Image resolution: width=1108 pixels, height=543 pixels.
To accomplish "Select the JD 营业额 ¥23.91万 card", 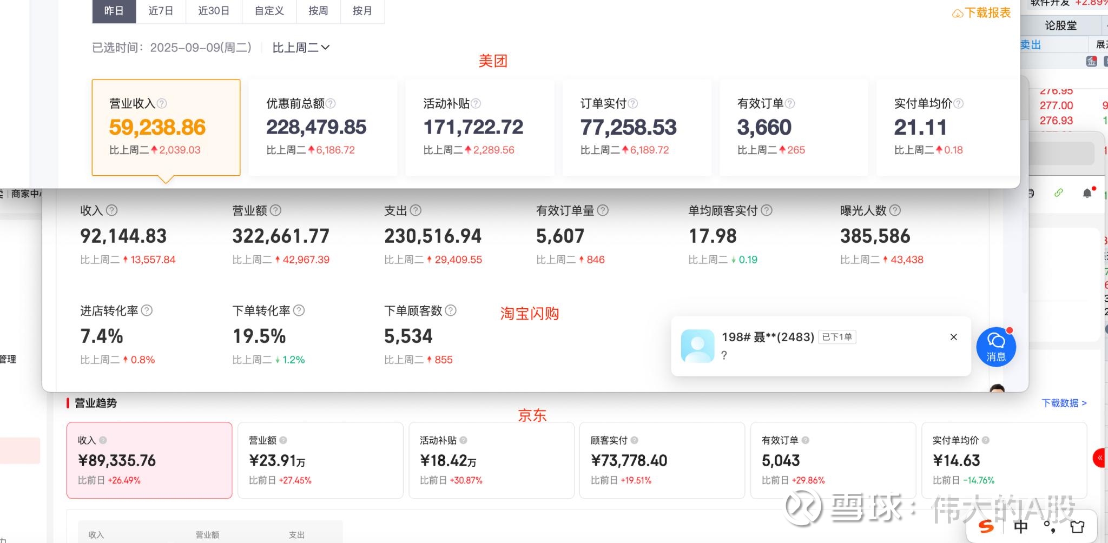I will (320, 460).
